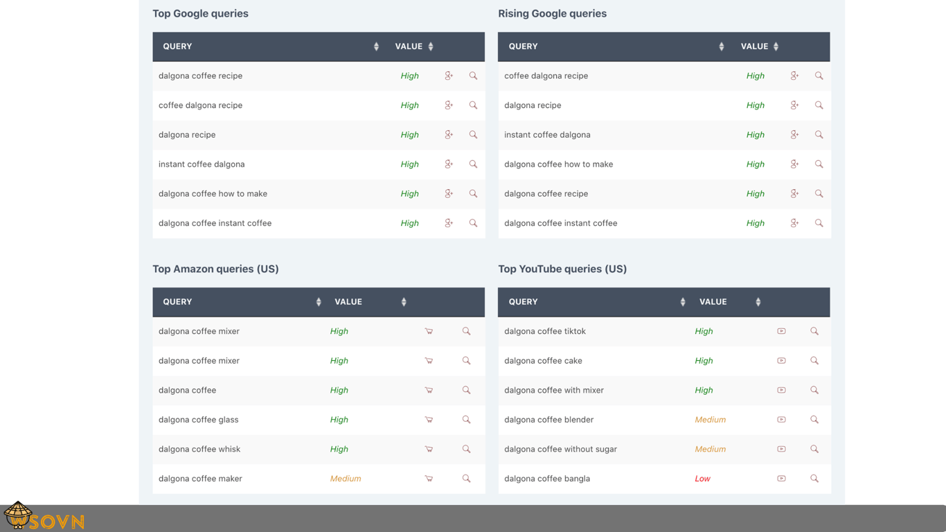Viewport: 946px width, 532px height.
Task: Search icon for 'dalgona coffee blender' row
Action: pyautogui.click(x=814, y=420)
